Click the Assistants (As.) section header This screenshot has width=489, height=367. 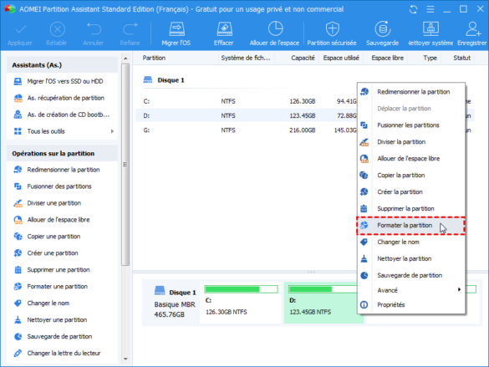(x=63, y=65)
